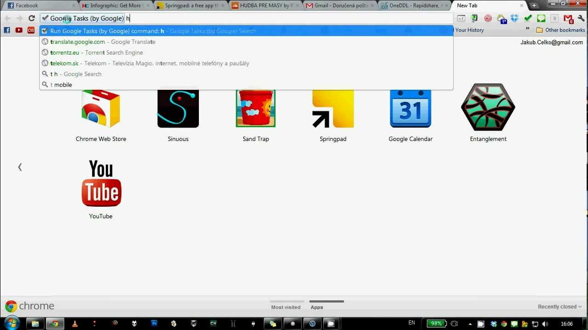Select 't mobile' search suggestion

[x=246, y=85]
